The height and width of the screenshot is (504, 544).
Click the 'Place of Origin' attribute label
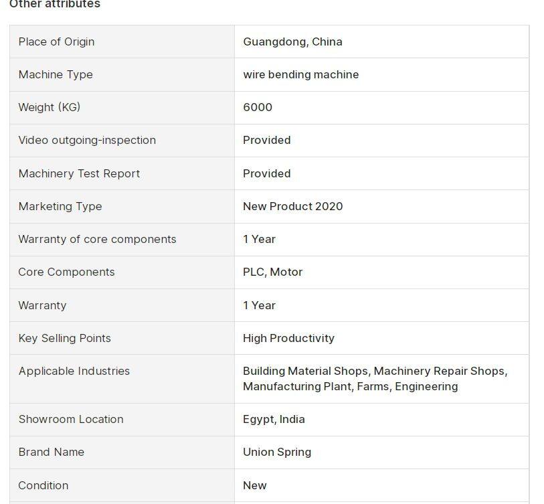(x=56, y=41)
